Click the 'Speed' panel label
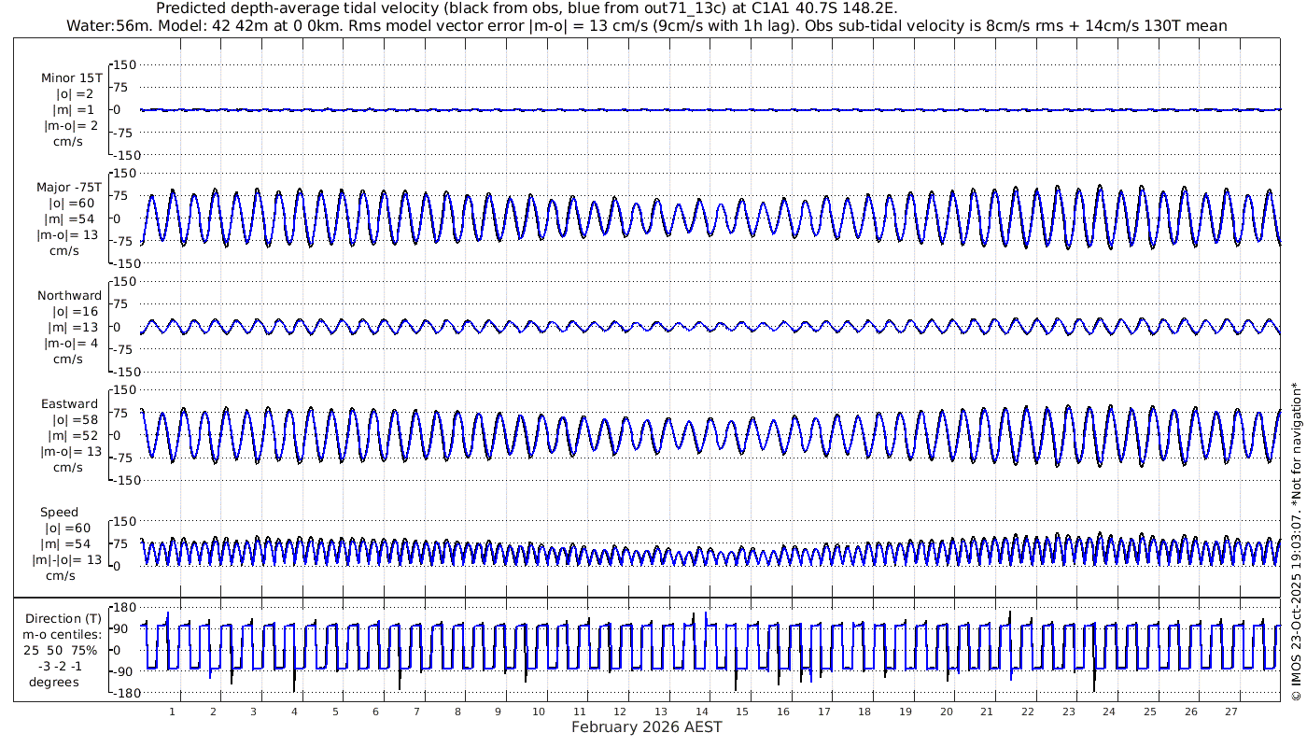 point(59,513)
